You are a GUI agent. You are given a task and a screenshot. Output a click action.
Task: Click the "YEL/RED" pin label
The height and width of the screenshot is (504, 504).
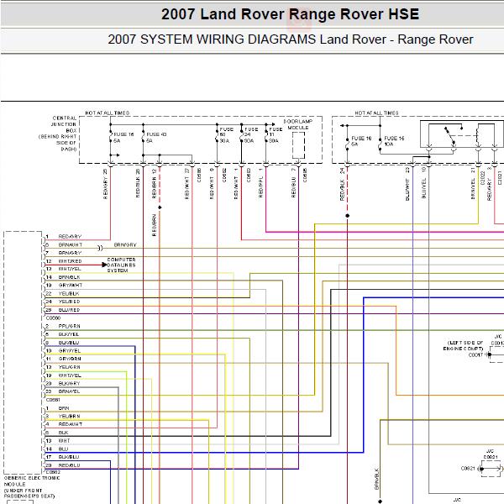pos(69,302)
